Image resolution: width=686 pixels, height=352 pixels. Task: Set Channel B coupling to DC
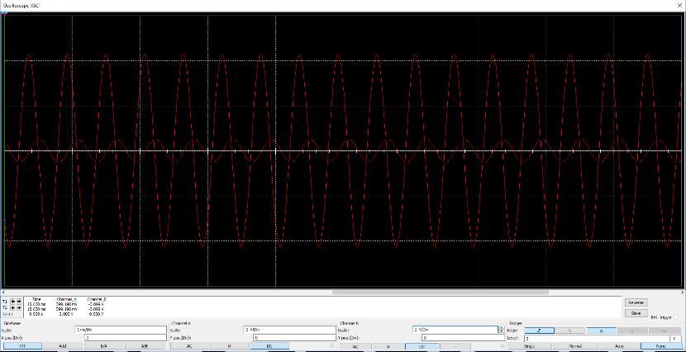(421, 346)
